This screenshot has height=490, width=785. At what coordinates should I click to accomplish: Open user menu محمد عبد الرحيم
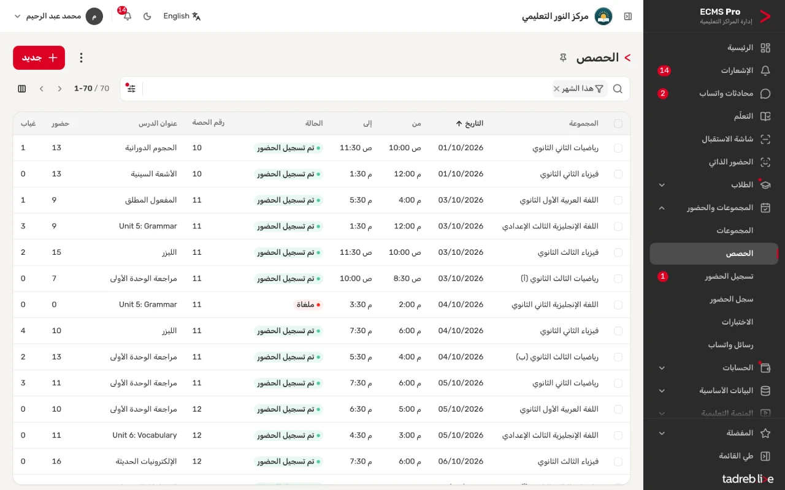[58, 17]
